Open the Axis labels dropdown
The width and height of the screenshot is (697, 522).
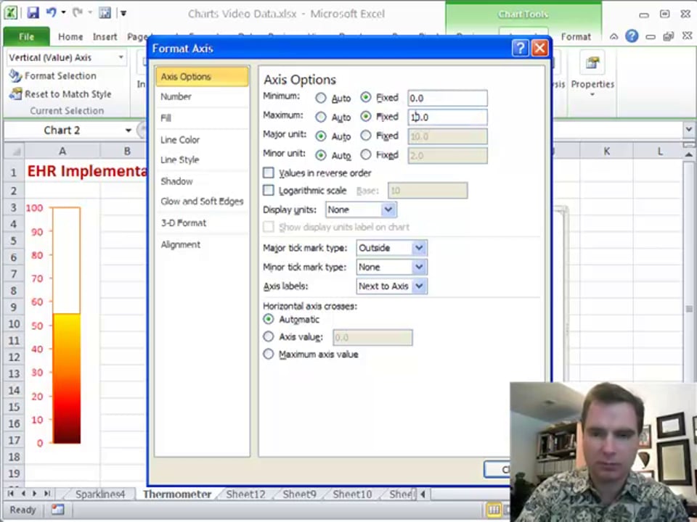[x=419, y=286]
